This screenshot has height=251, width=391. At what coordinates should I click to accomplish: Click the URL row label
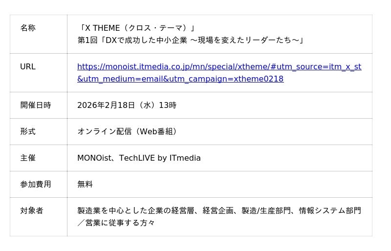click(28, 66)
